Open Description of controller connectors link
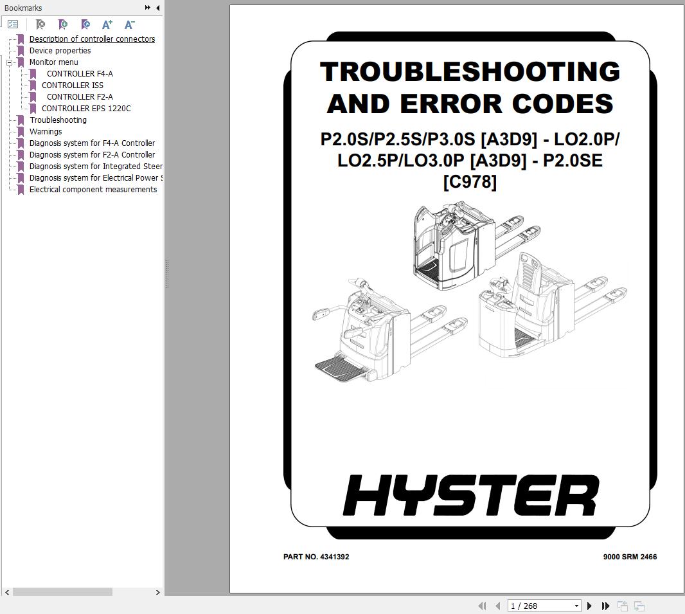This screenshot has width=685, height=614. click(x=93, y=39)
